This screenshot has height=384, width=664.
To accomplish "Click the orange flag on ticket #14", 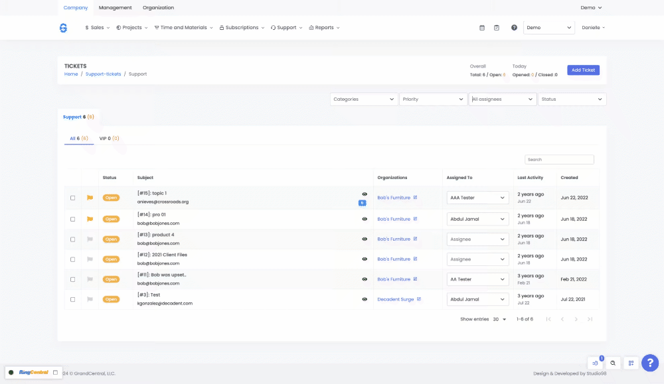I will pos(90,219).
